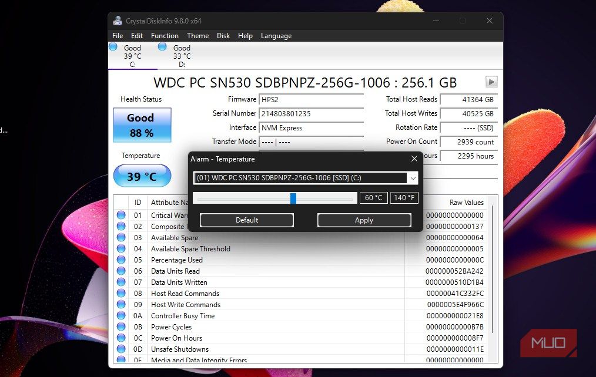Click the 39 °C temperature button
This screenshot has height=377, width=596.
pyautogui.click(x=142, y=176)
